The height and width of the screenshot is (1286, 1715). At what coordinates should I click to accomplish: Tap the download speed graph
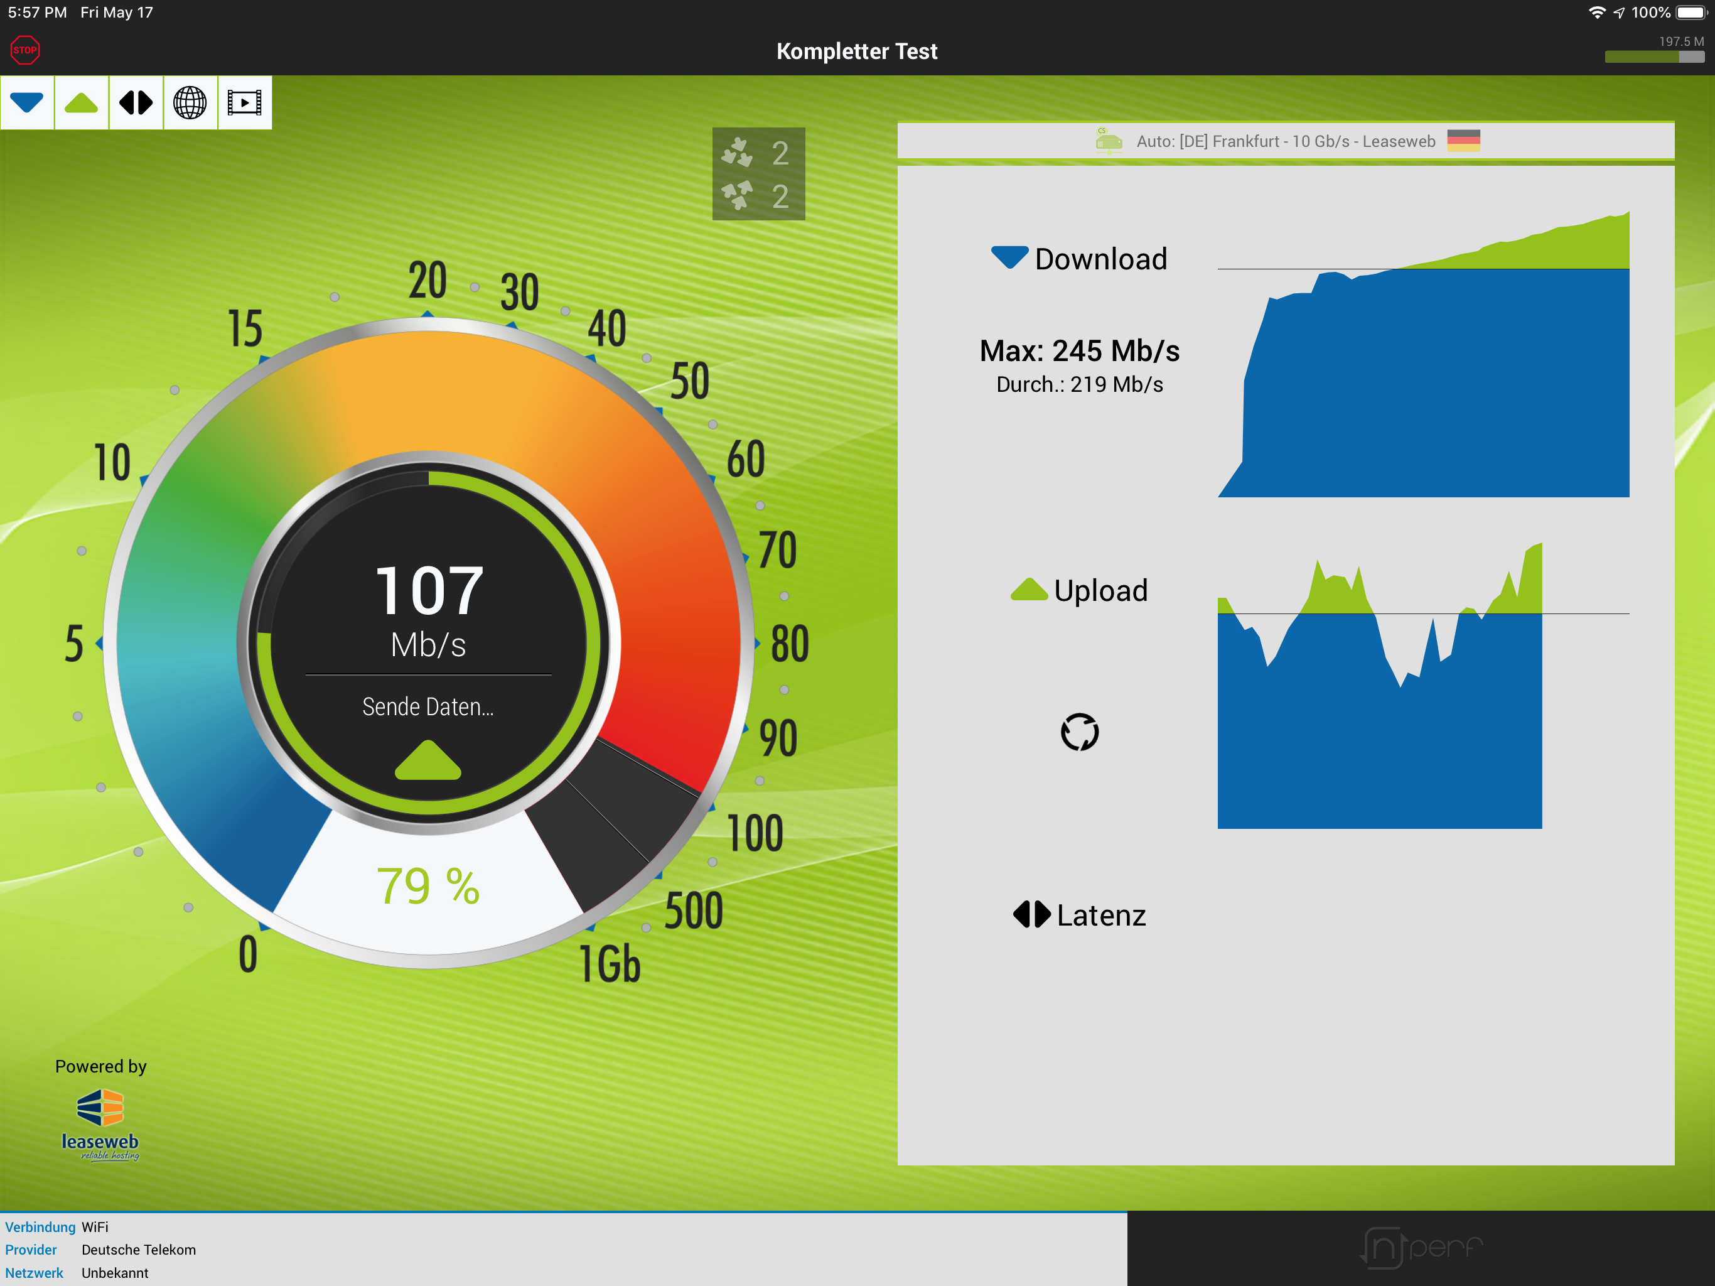coord(1424,354)
